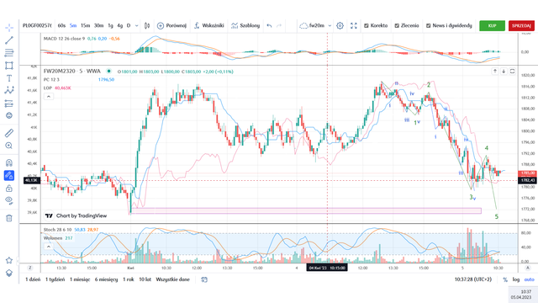Viewport: 538px width, 303px height.
Task: Click the A auto-fit button on price axis
Action: [x=528, y=268]
